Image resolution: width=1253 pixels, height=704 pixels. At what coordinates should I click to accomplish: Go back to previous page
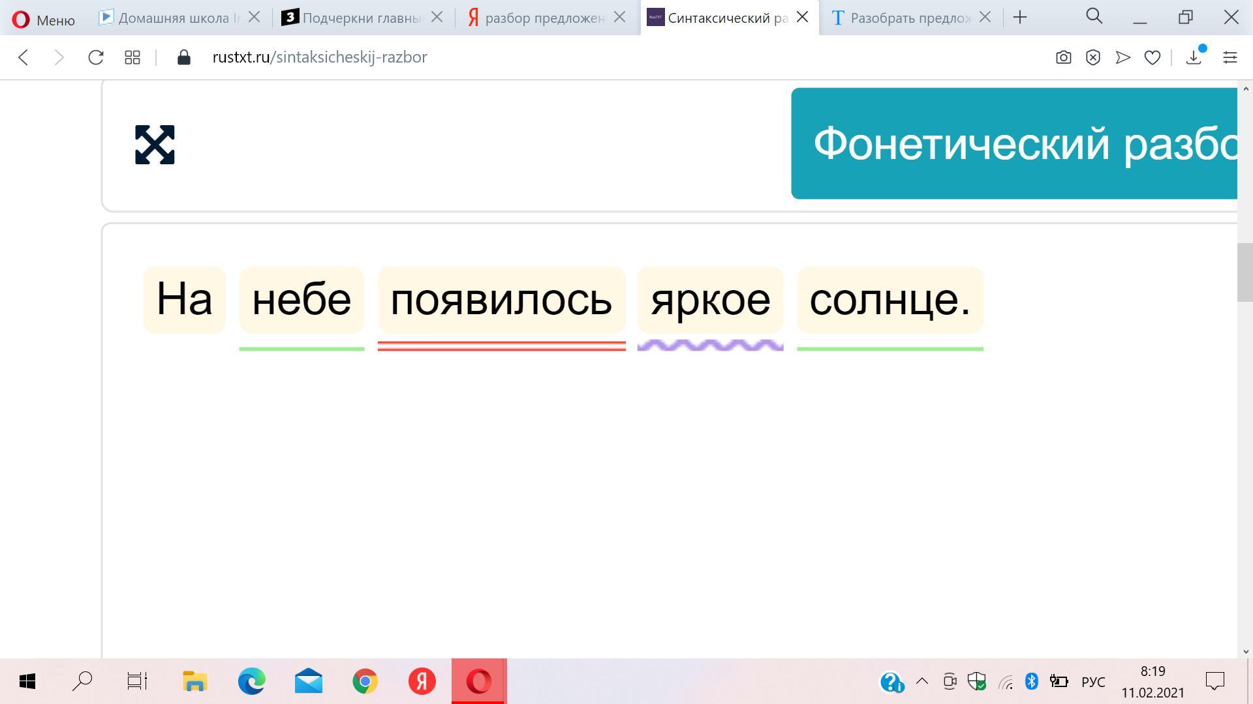(x=23, y=57)
